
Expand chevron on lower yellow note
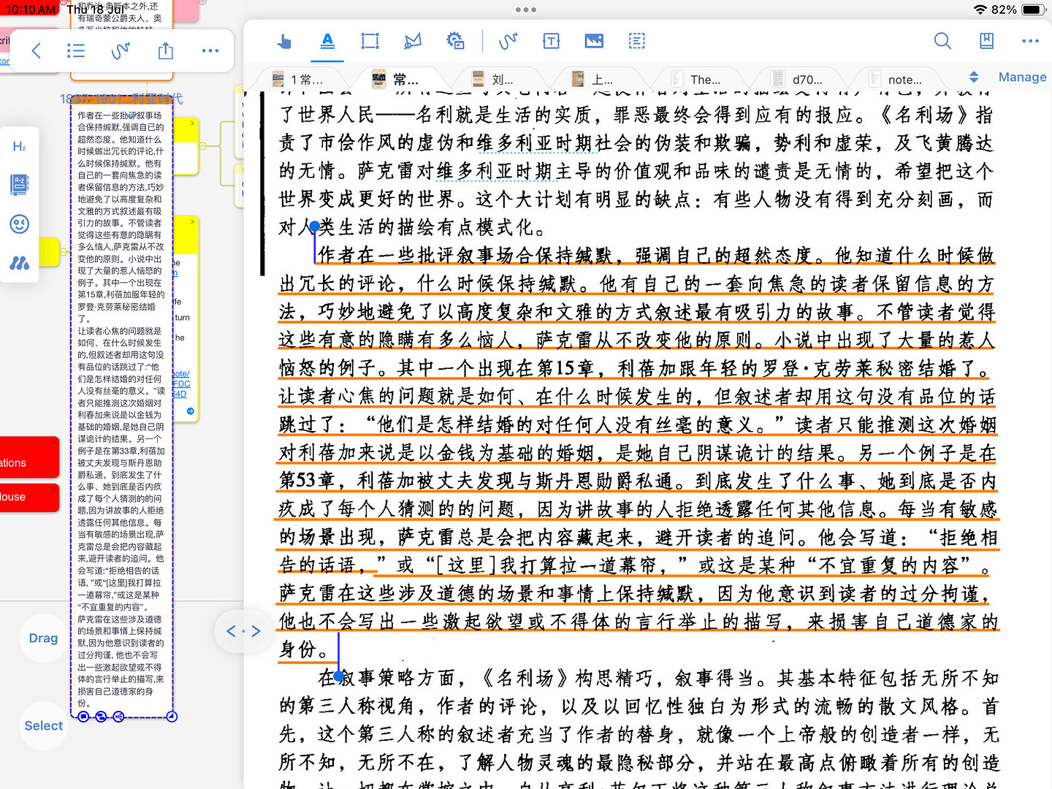point(192,221)
